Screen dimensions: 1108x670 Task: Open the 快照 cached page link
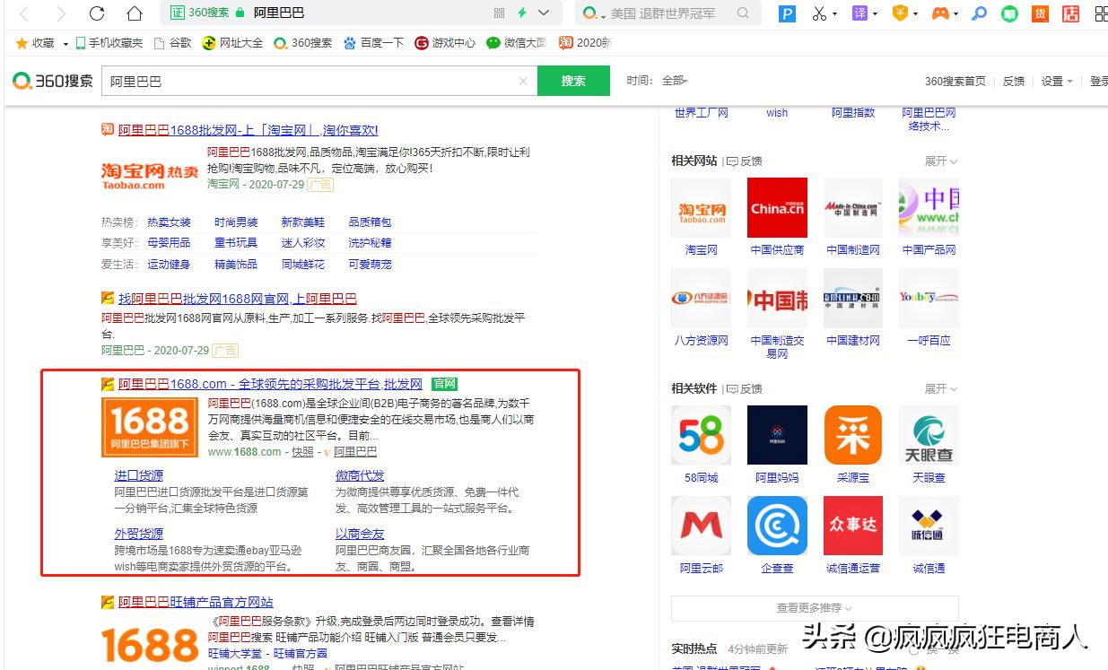pyautogui.click(x=302, y=452)
